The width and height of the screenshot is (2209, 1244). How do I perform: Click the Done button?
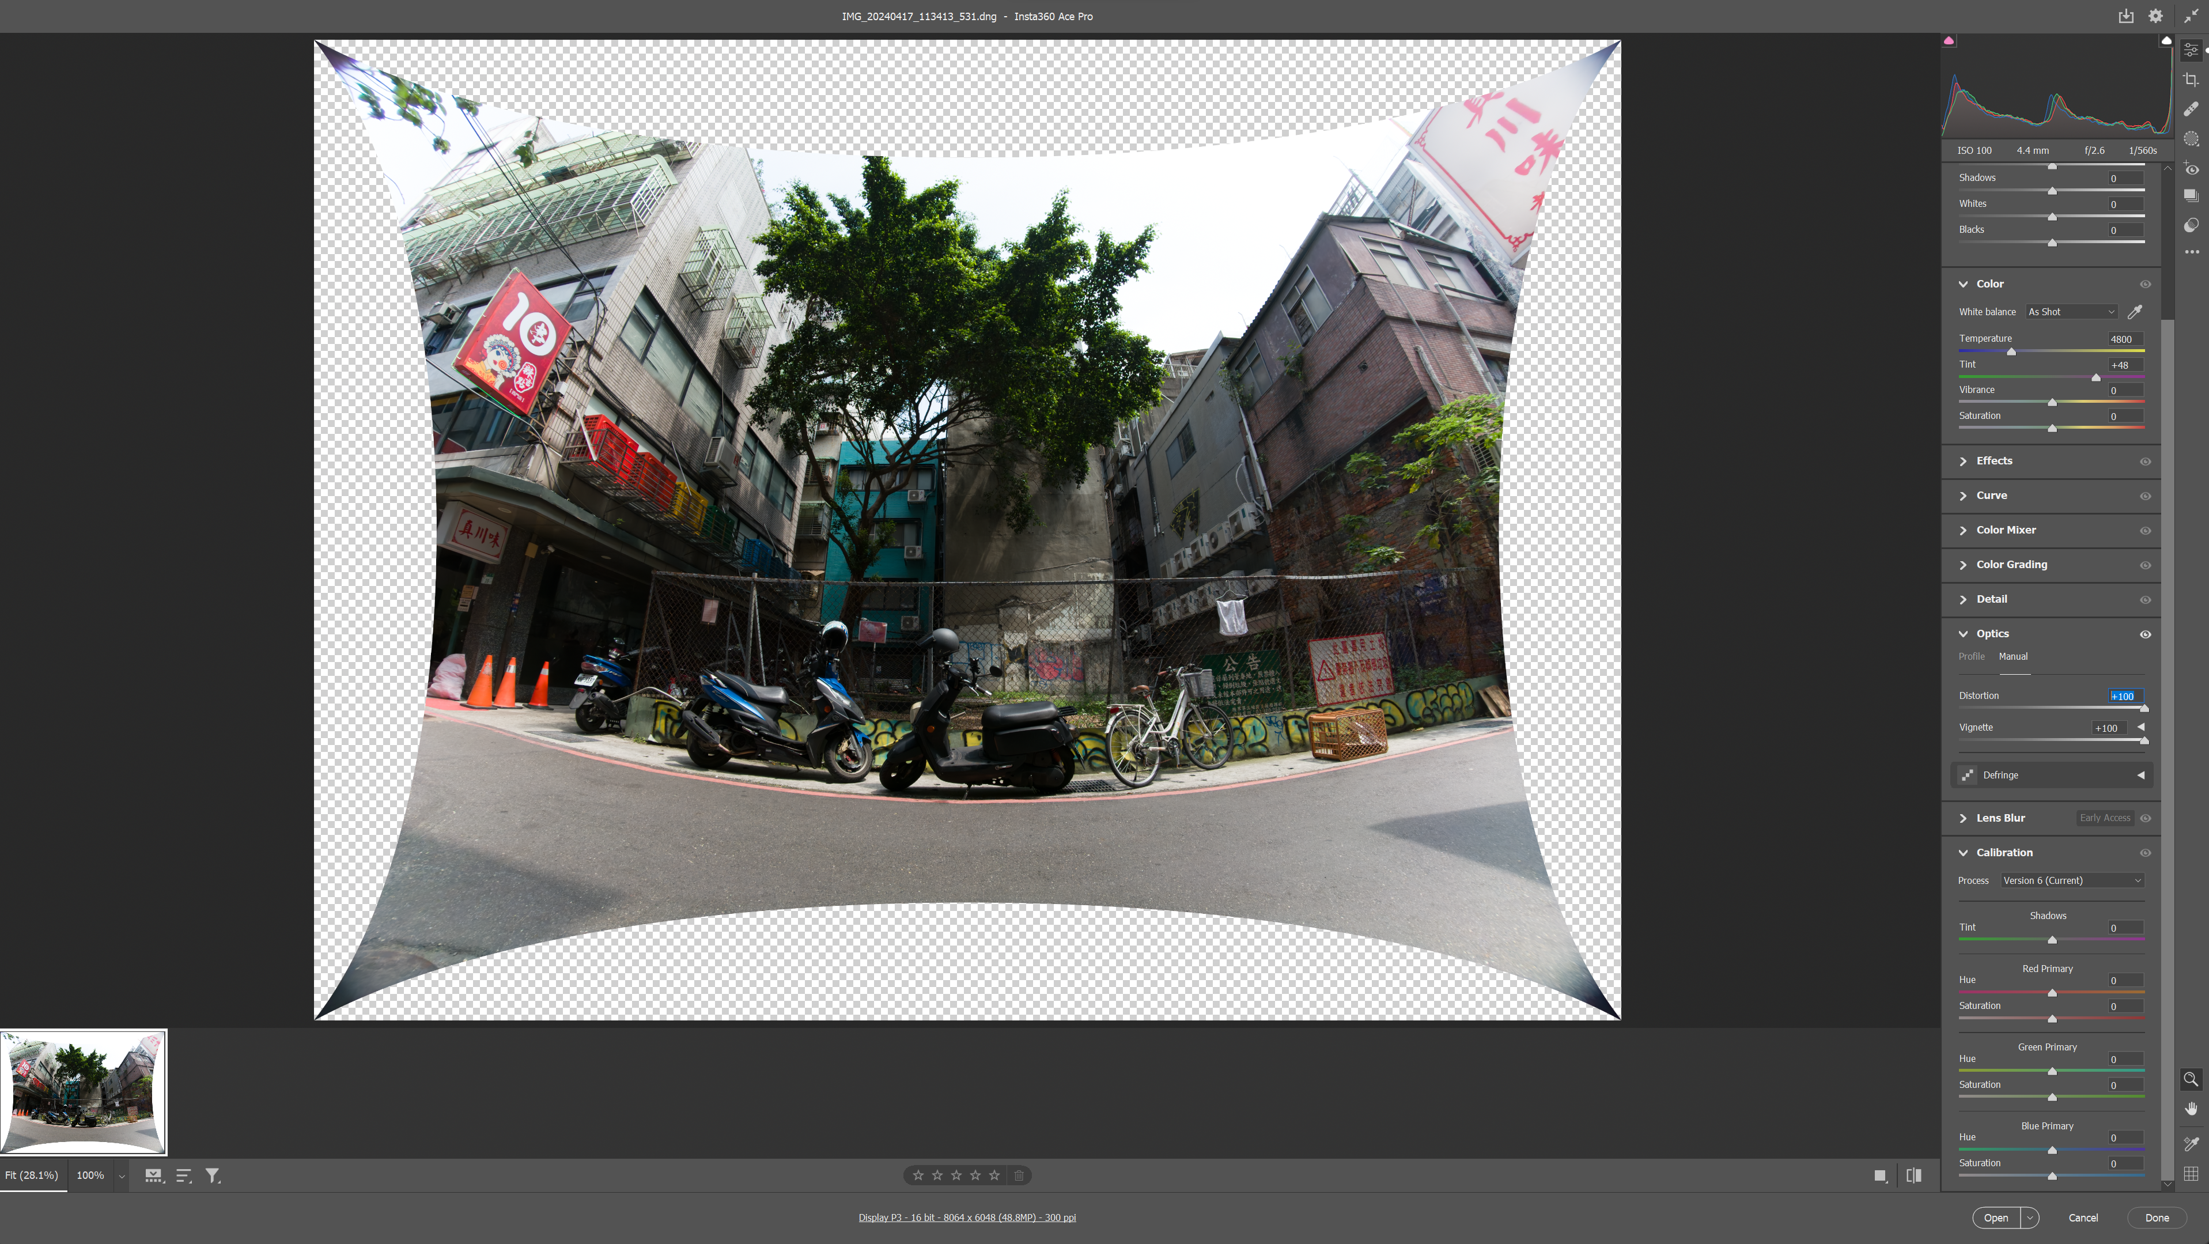[2157, 1217]
